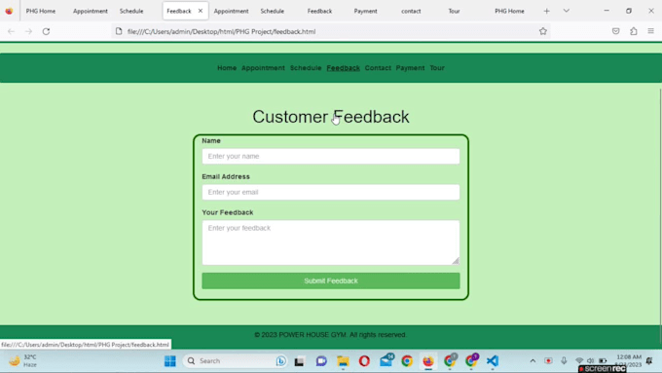Go back using the browser back arrow
Image resolution: width=662 pixels, height=373 pixels.
[12, 31]
